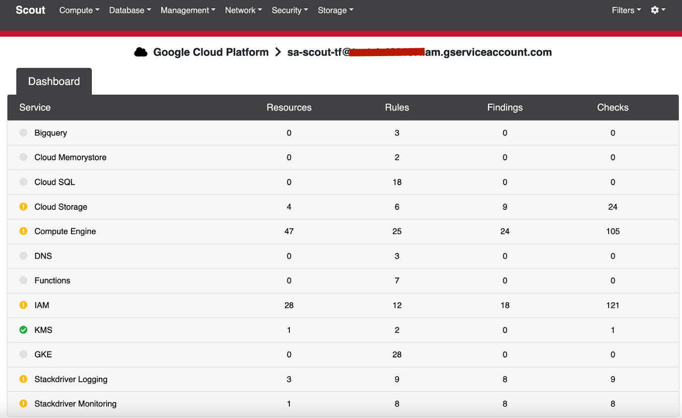Open the Filters dropdown
This screenshot has height=418, width=682.
(626, 10)
